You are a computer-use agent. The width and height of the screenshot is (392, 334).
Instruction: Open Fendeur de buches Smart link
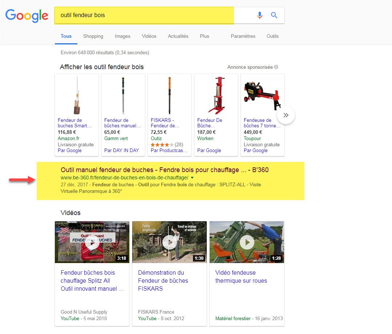coord(74,123)
